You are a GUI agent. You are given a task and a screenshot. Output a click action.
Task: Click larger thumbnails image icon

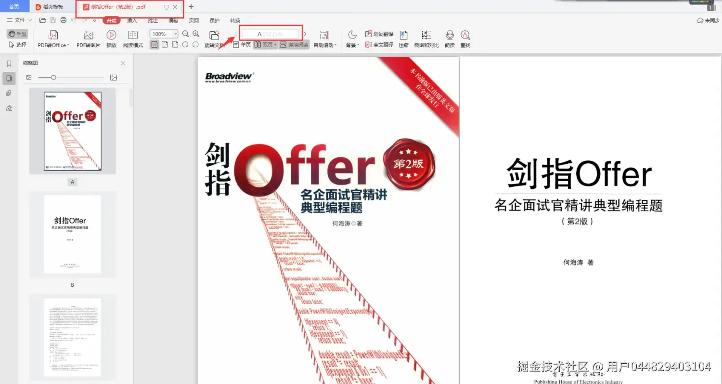(114, 77)
